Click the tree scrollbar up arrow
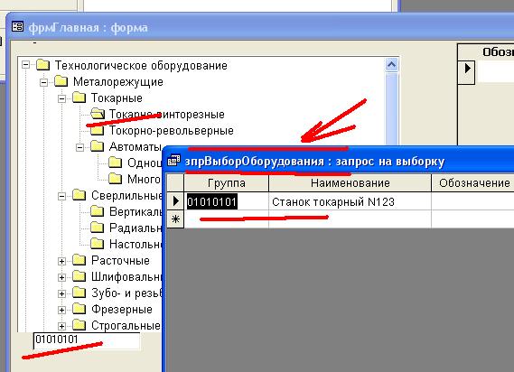Image resolution: width=514 pixels, height=372 pixels. [392, 65]
